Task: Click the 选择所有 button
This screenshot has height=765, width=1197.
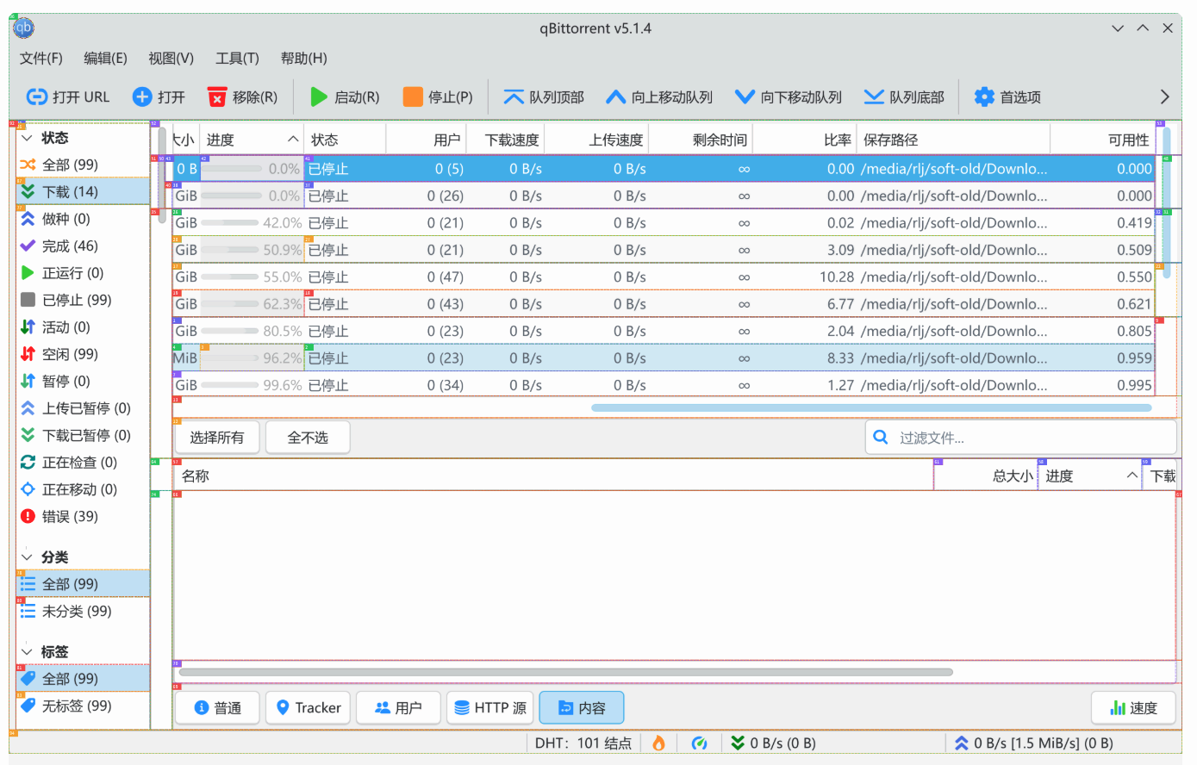Action: coord(217,438)
